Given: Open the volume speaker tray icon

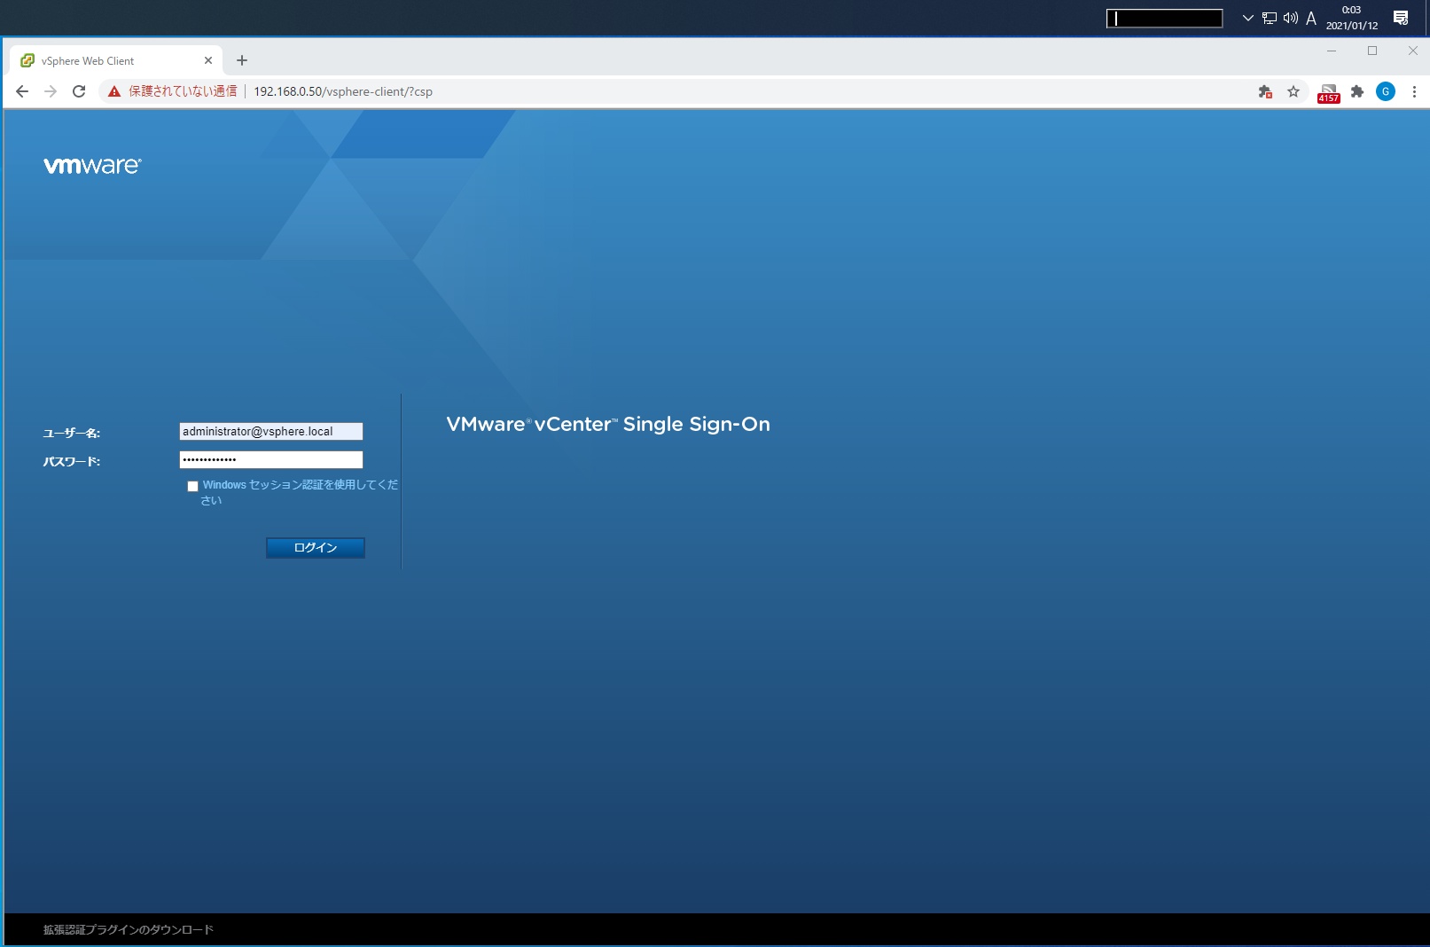Looking at the screenshot, I should point(1290,18).
